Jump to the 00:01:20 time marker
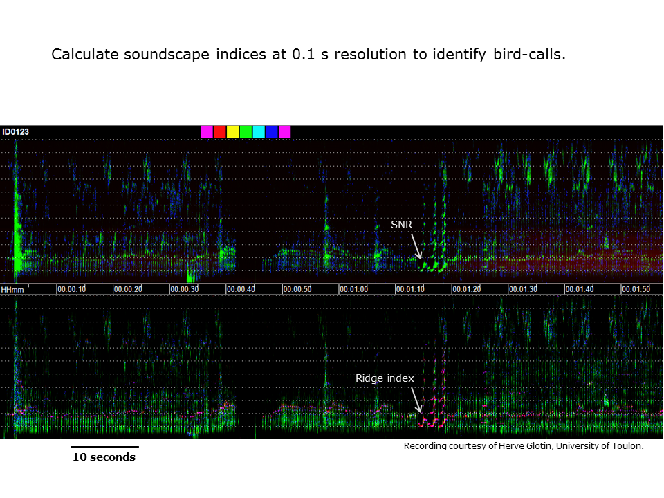 coord(467,289)
